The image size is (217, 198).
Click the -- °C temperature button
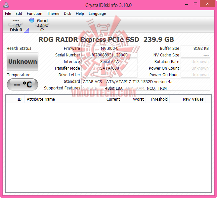tap(22, 84)
